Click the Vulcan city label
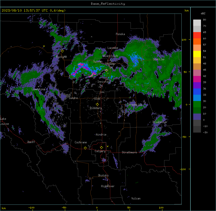 point(136,198)
